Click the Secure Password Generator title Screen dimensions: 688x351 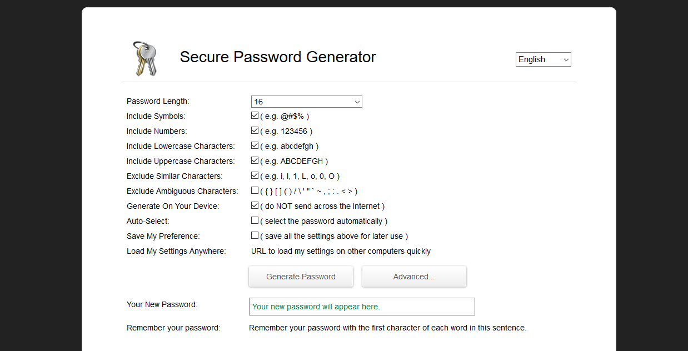pyautogui.click(x=278, y=57)
